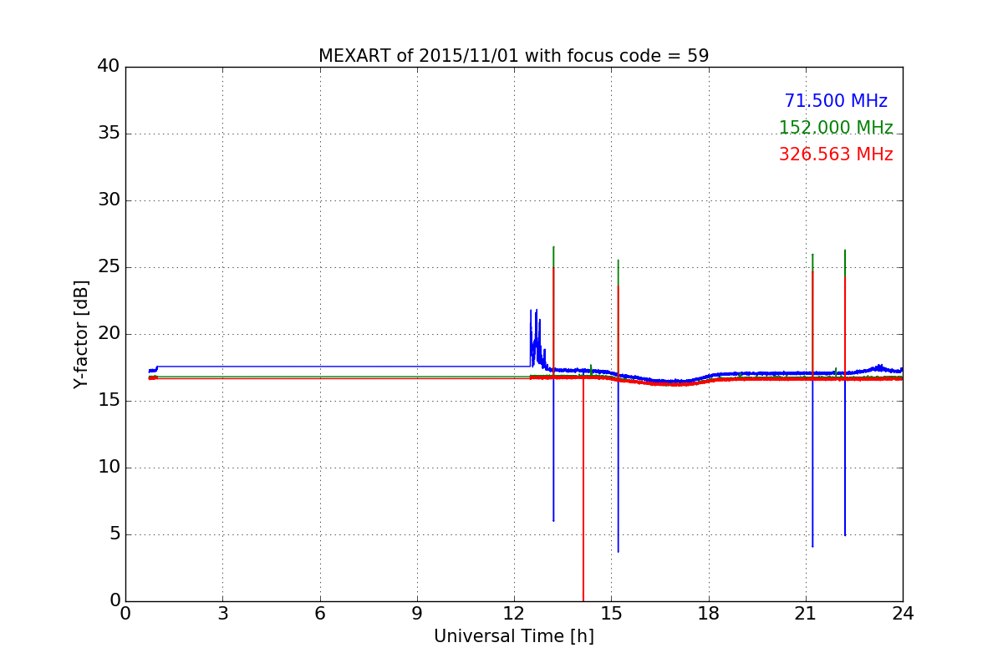Viewport: 1003px width, 668px height.
Task: Click the y-axis tick label 10
Action: (x=109, y=468)
